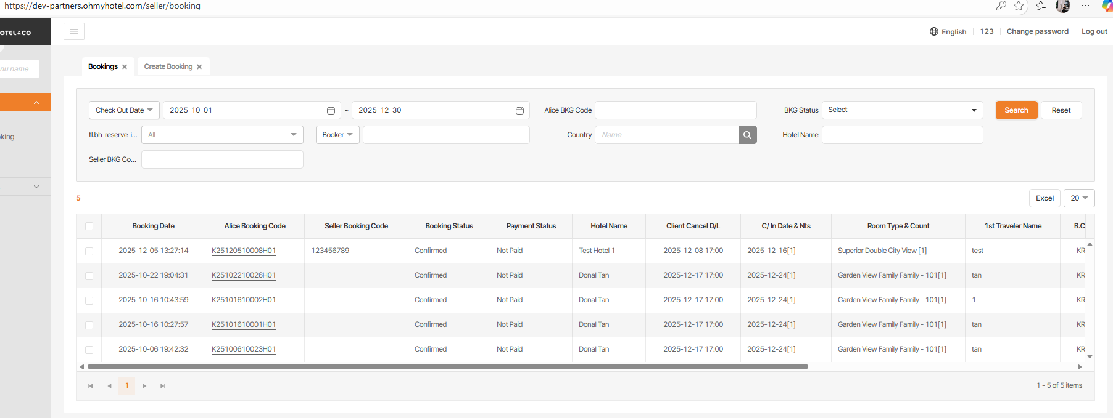Click the hamburger menu toggle icon
1113x418 pixels.
tap(74, 31)
